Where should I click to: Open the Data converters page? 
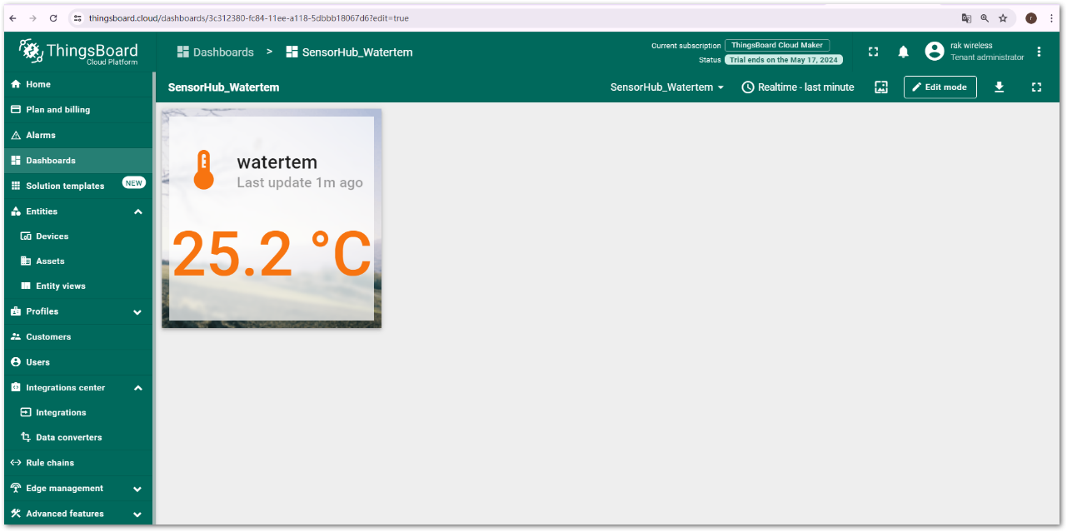point(78,438)
